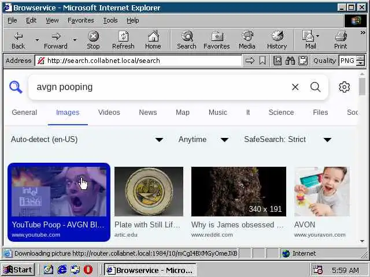Open the History toolbar pane
This screenshot has height=277, width=370.
click(277, 40)
